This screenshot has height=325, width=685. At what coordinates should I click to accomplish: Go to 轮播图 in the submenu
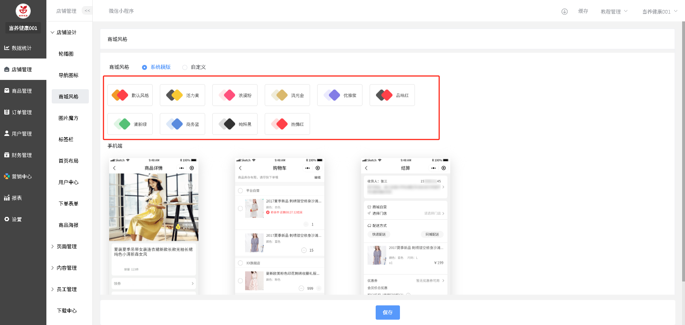[66, 54]
